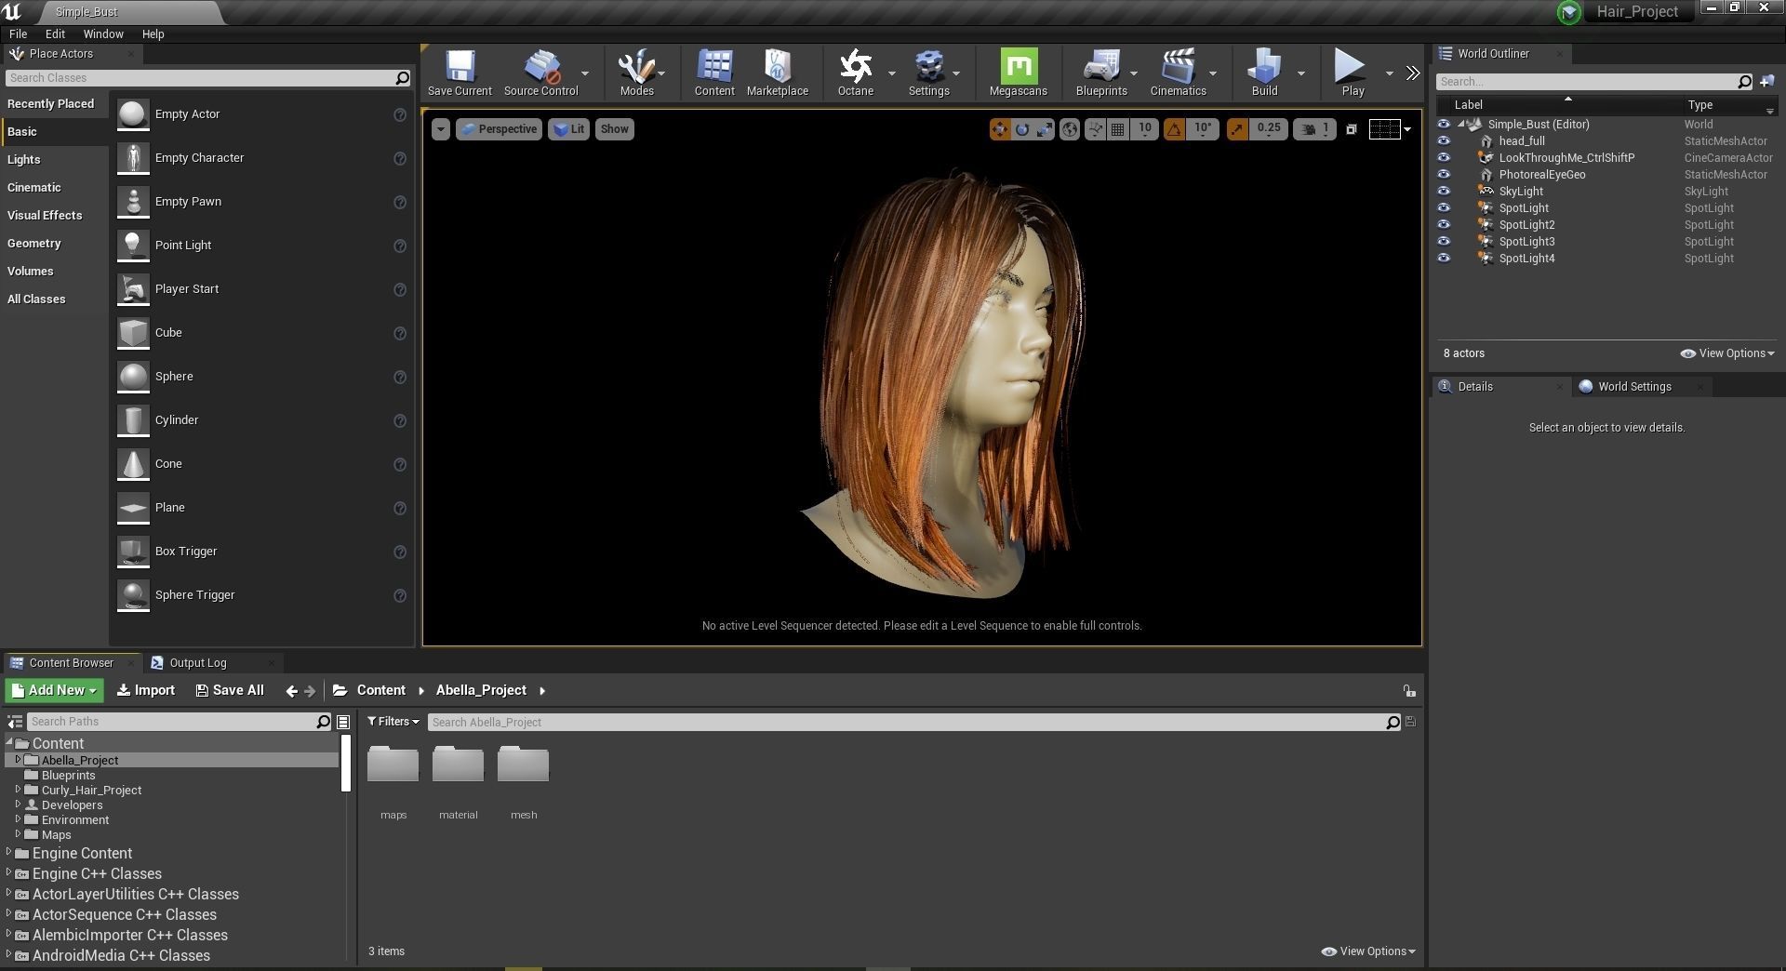Hide SkyLight actor with eye icon

(x=1444, y=192)
